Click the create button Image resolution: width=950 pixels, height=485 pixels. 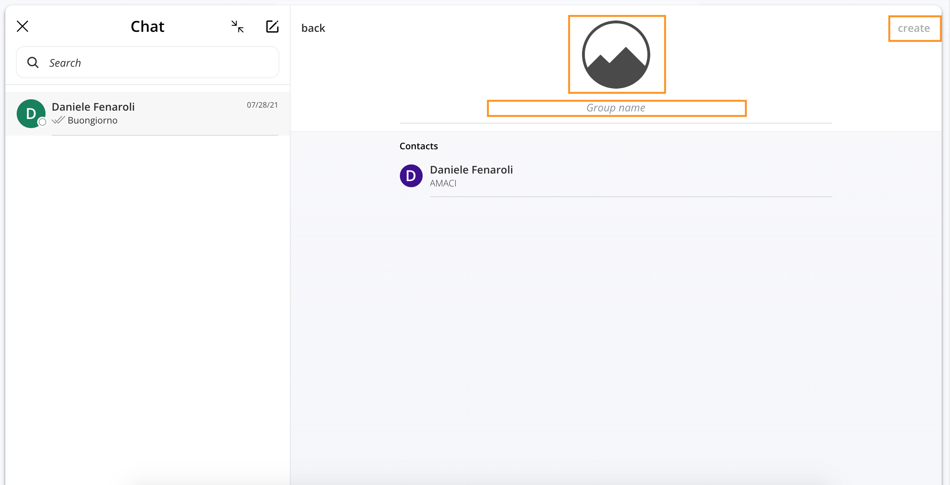click(914, 28)
